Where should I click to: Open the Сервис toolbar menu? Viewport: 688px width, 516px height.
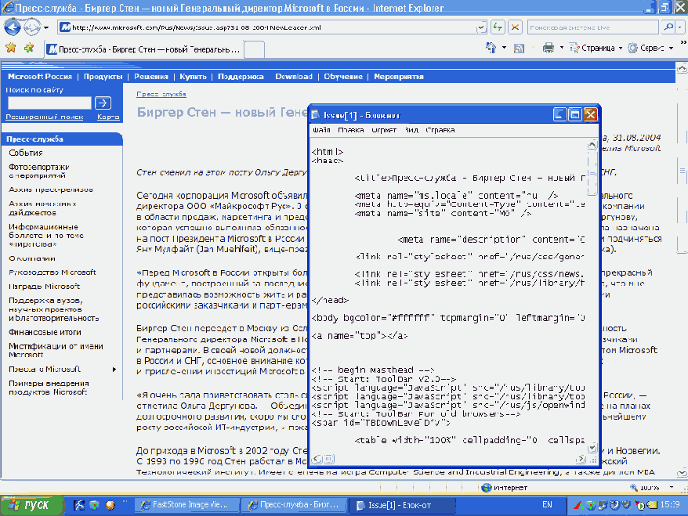650,48
